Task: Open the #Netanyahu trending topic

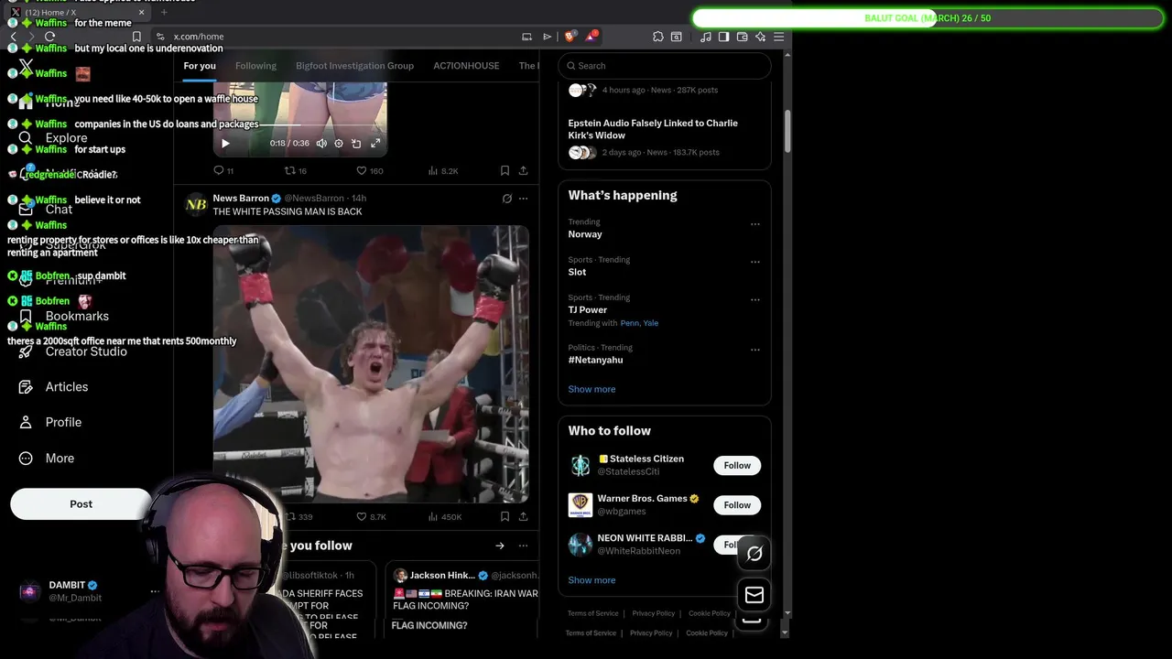Action: (x=595, y=360)
